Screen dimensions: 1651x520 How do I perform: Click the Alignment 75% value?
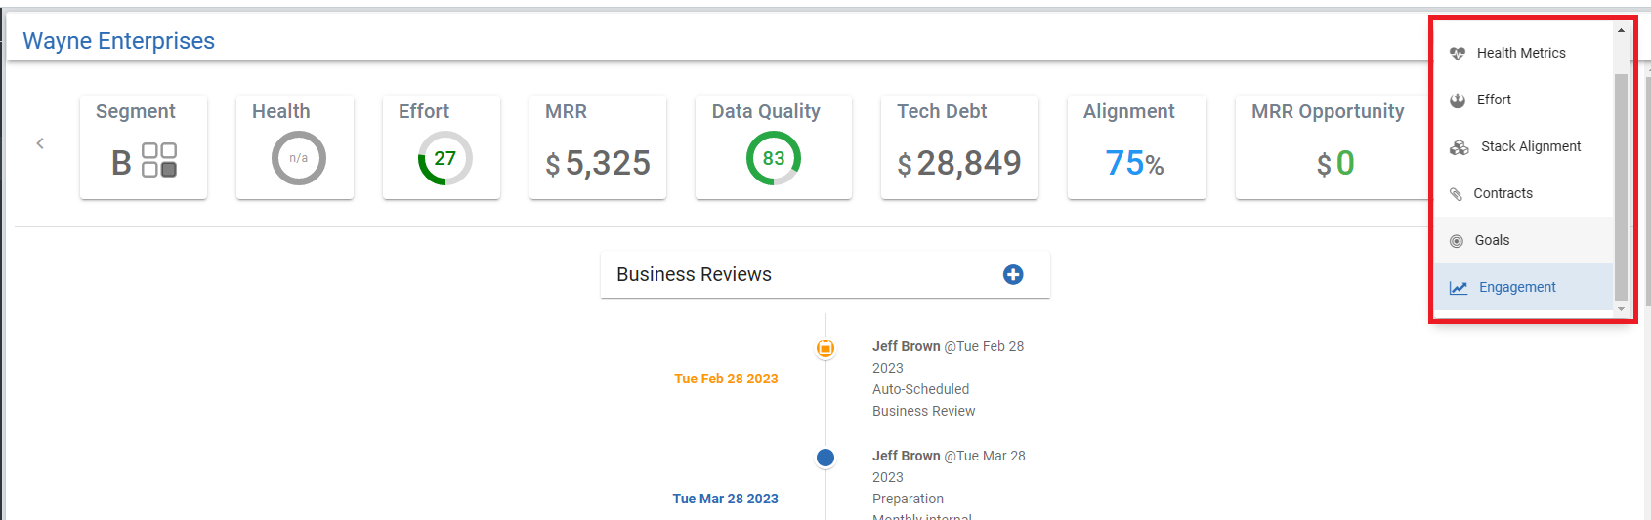pyautogui.click(x=1135, y=163)
